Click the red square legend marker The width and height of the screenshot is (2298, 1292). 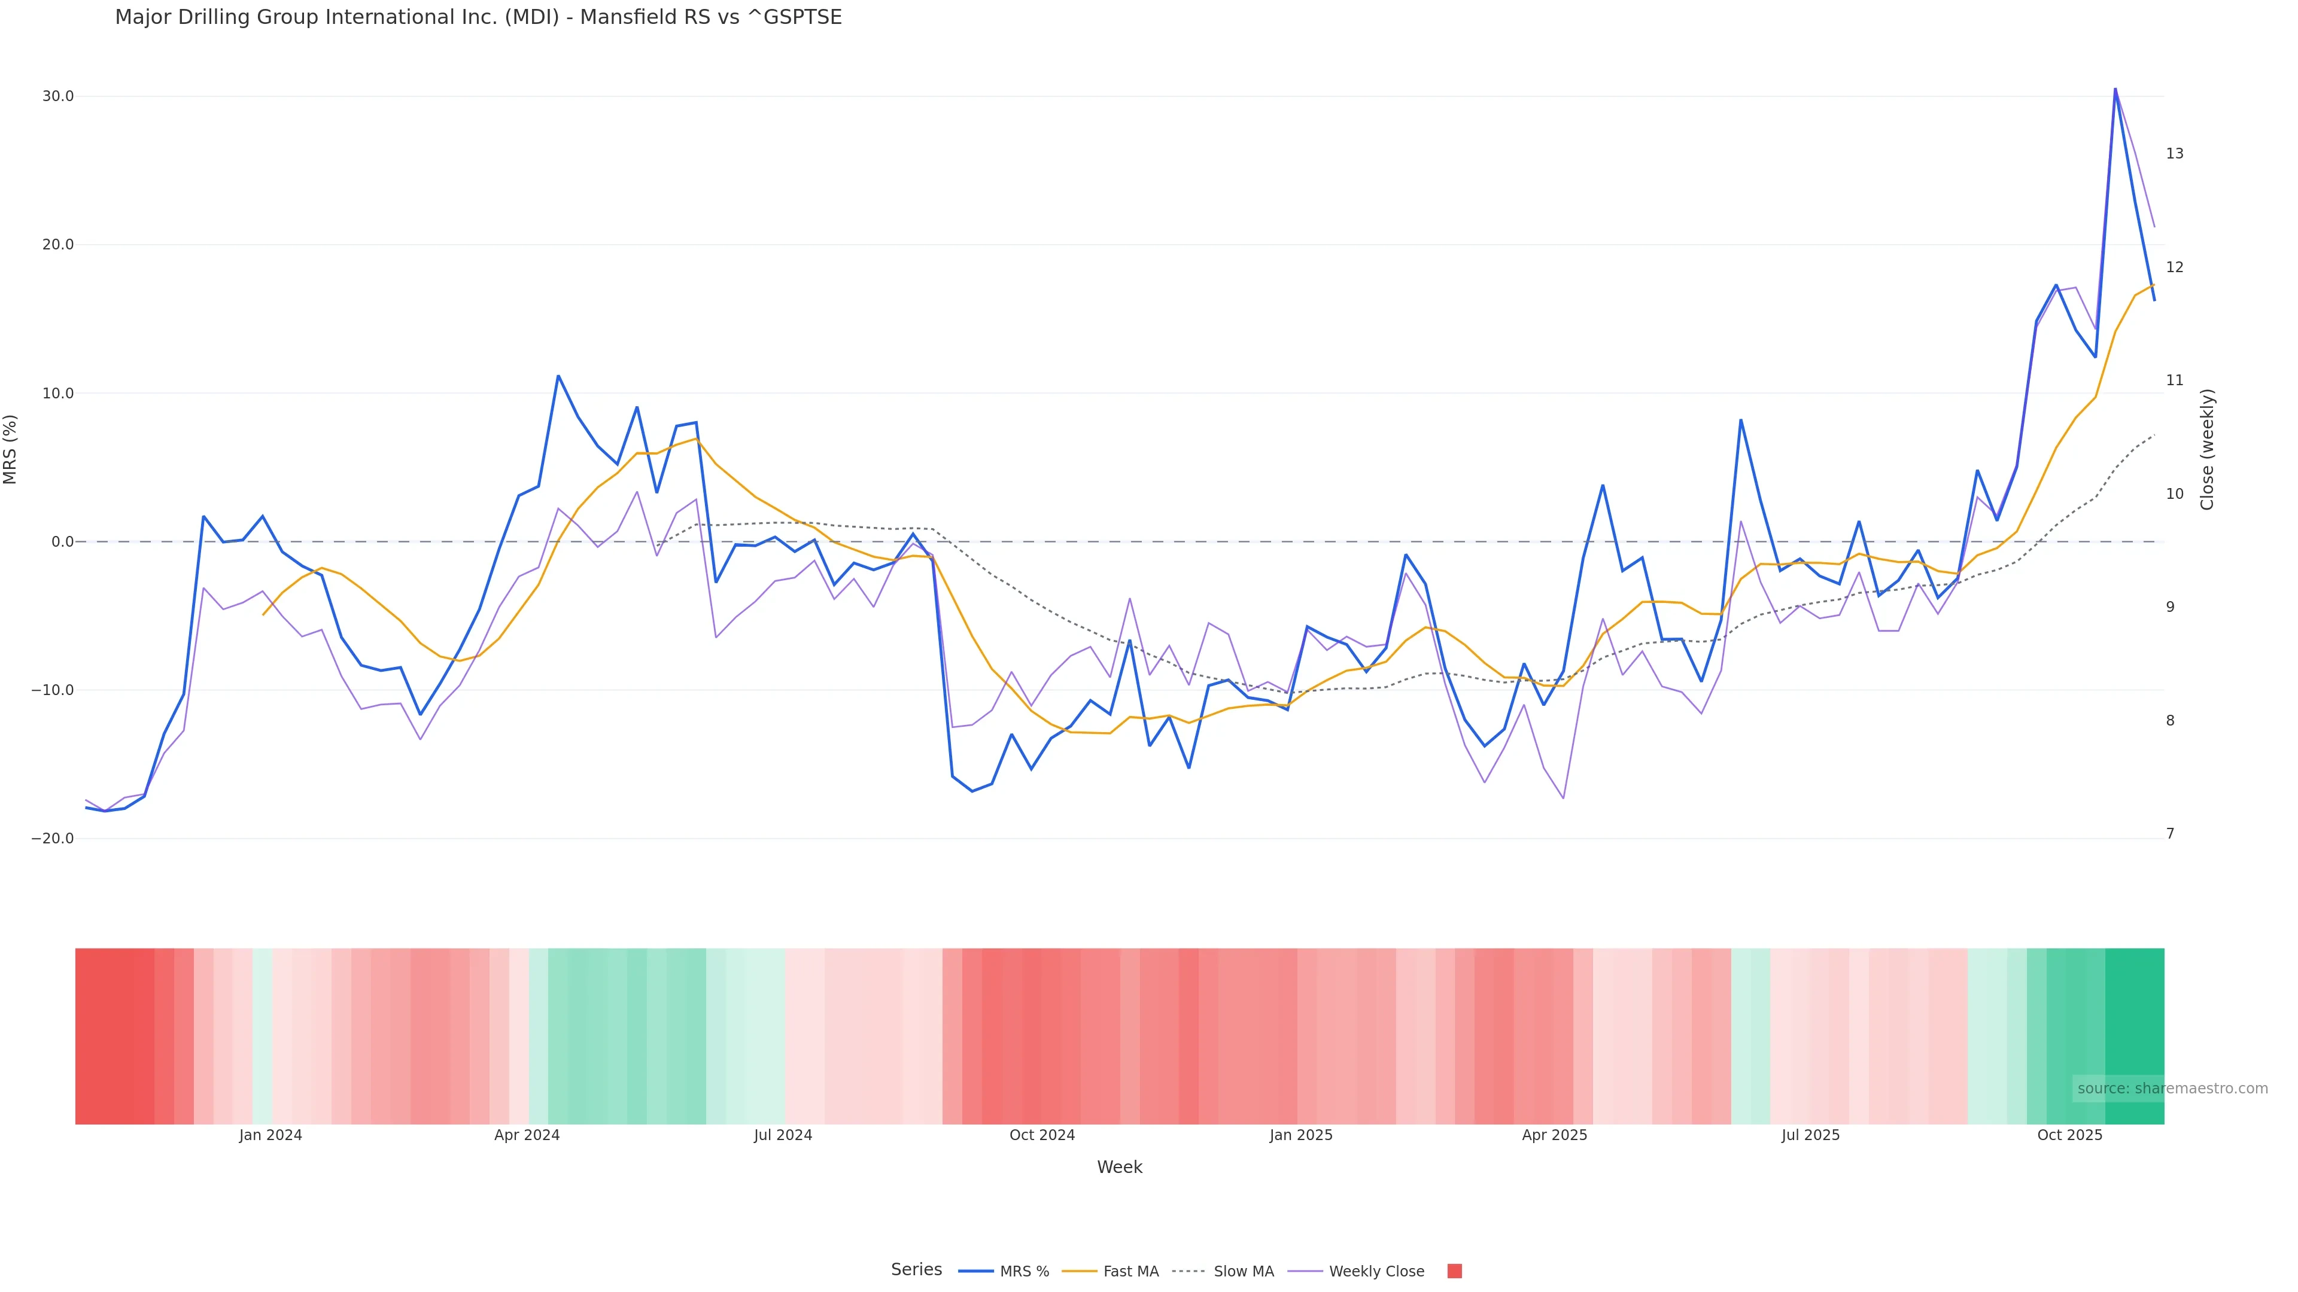coord(1454,1272)
